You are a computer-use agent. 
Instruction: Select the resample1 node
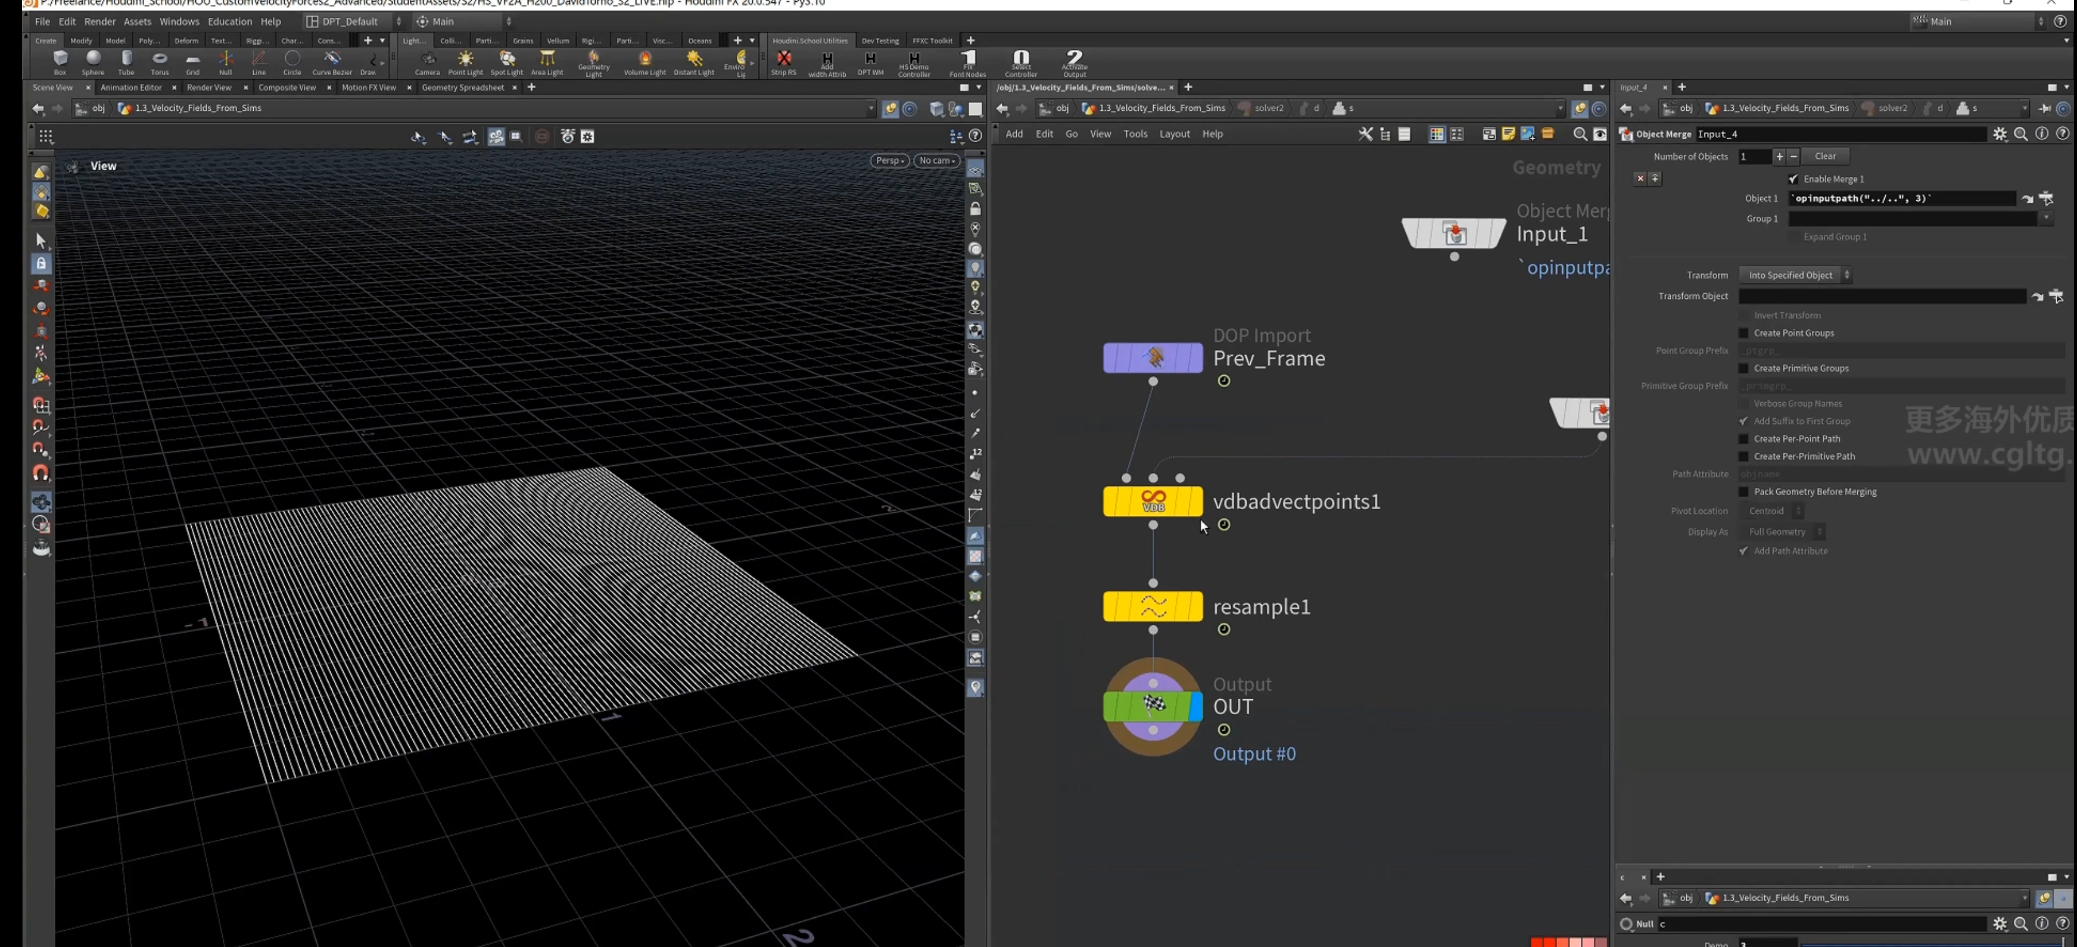1153,606
